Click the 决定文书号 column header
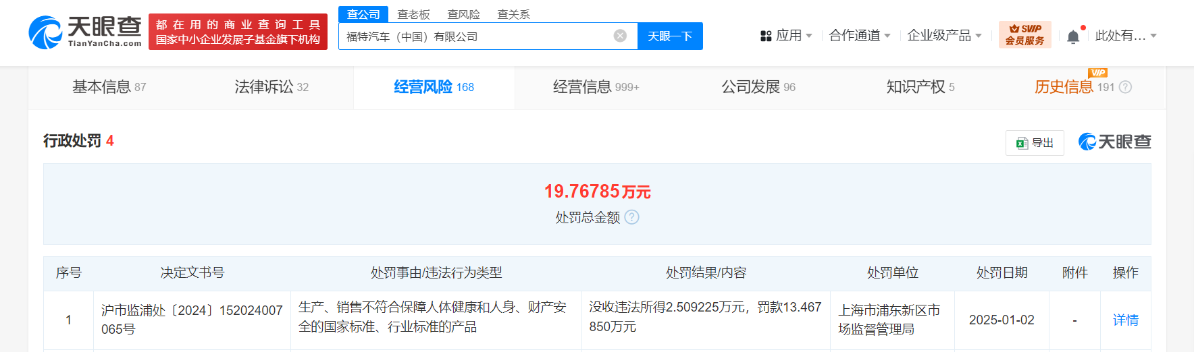This screenshot has width=1194, height=352. pos(192,272)
